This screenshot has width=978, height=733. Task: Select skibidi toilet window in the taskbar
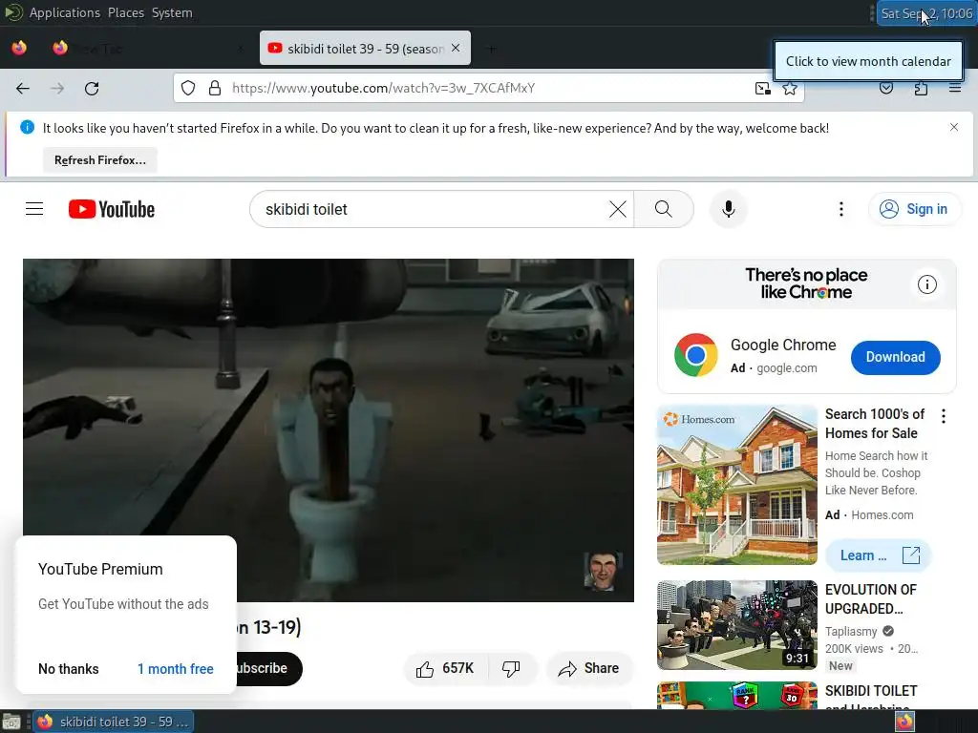pos(114,722)
